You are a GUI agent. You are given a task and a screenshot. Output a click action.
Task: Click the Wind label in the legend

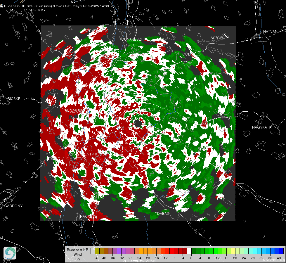pos(77,255)
